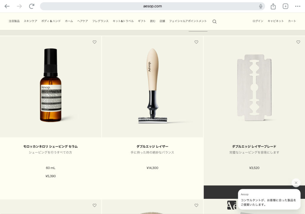Favorite the ダブルエッジ レイザー with heart icon

196,42
